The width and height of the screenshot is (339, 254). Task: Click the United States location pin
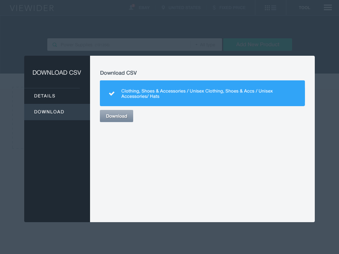click(x=163, y=8)
